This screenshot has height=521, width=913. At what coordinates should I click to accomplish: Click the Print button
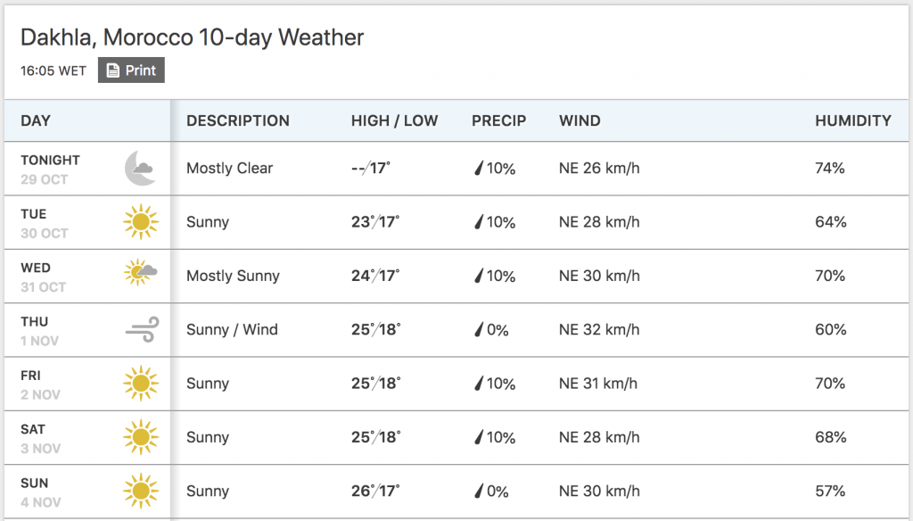coord(131,70)
